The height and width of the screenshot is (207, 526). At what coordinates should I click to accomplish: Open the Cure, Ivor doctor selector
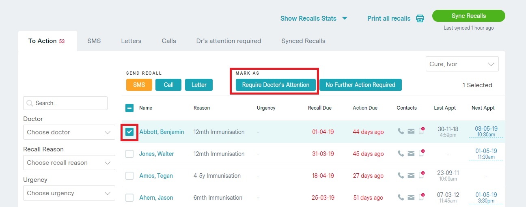462,64
